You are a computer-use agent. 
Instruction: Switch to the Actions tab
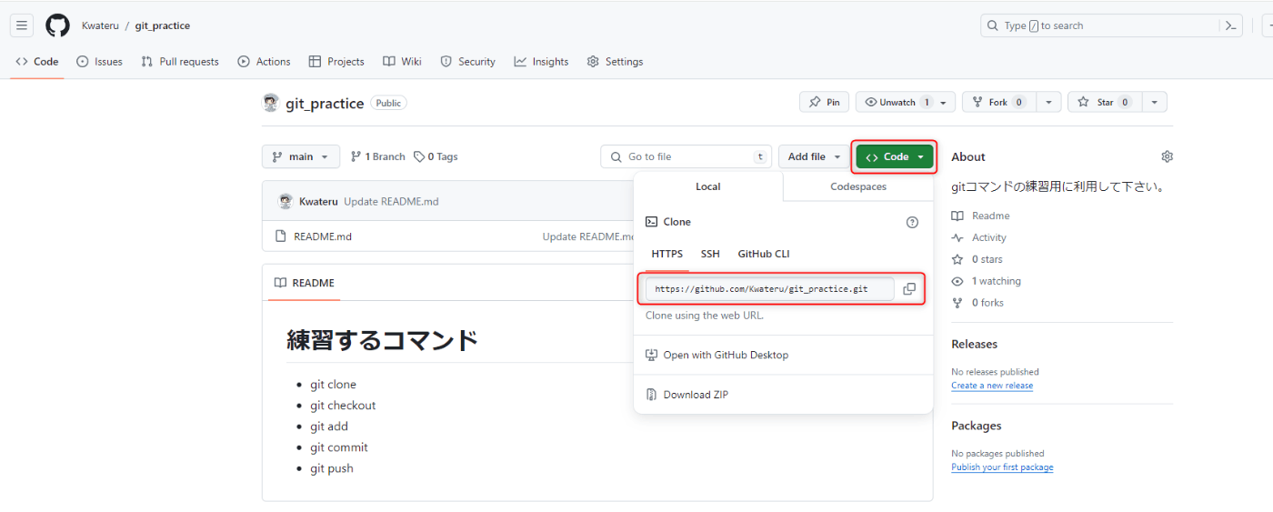click(x=264, y=62)
